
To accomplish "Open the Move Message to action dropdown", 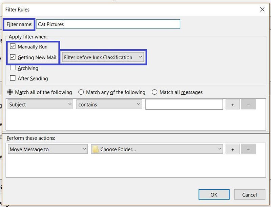I will pyautogui.click(x=47, y=149).
